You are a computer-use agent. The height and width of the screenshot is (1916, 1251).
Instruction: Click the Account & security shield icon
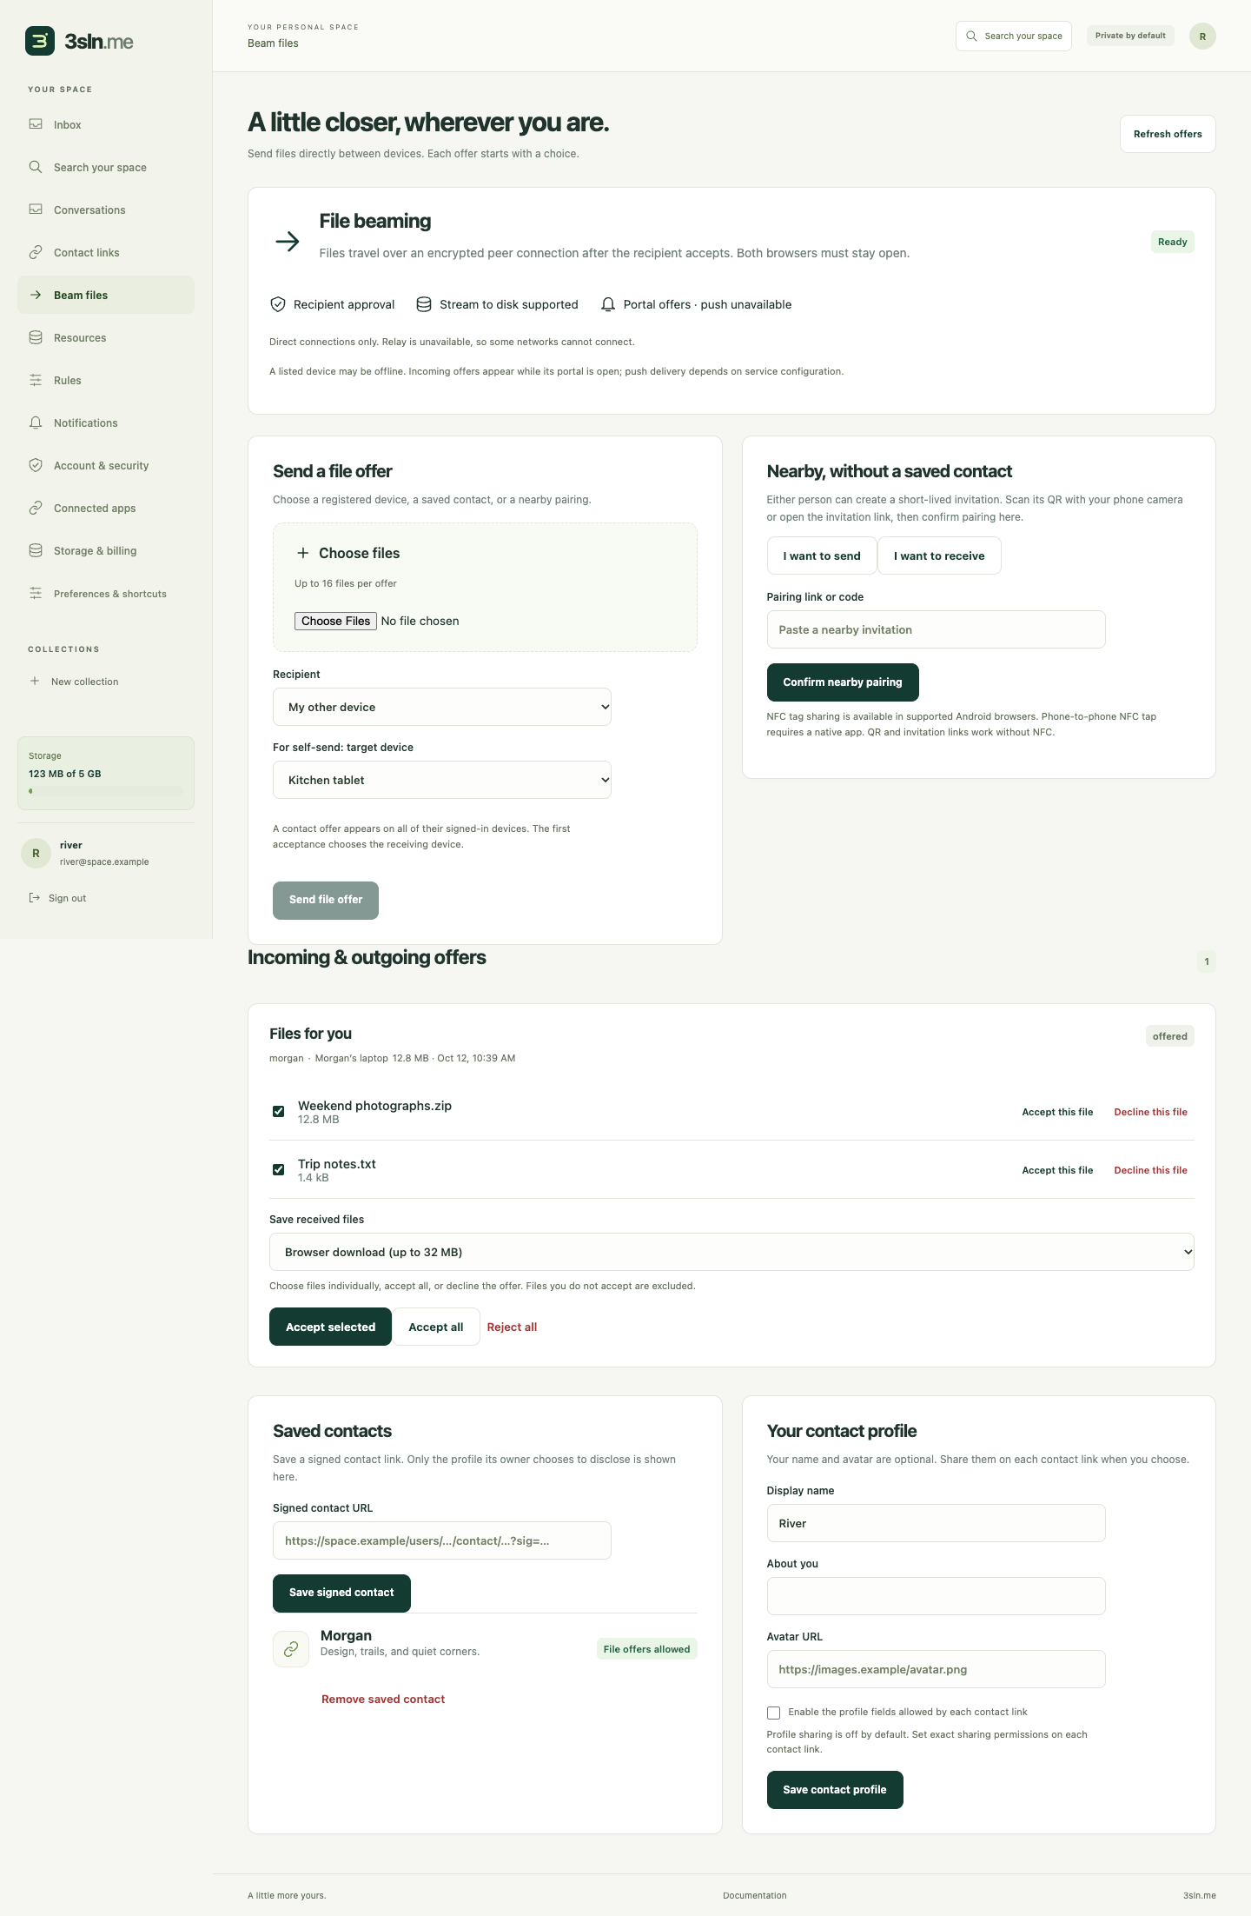point(36,465)
